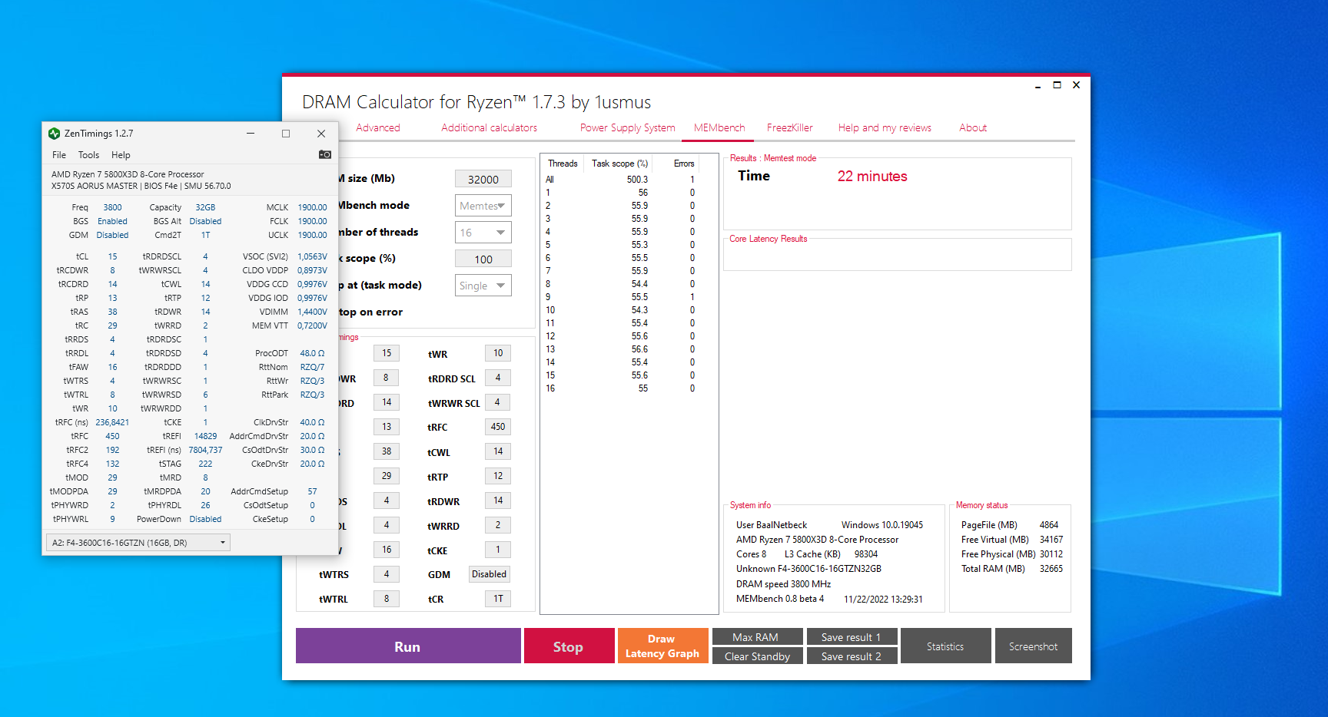Click the tCWL field in DRAM Calculator

coord(498,451)
